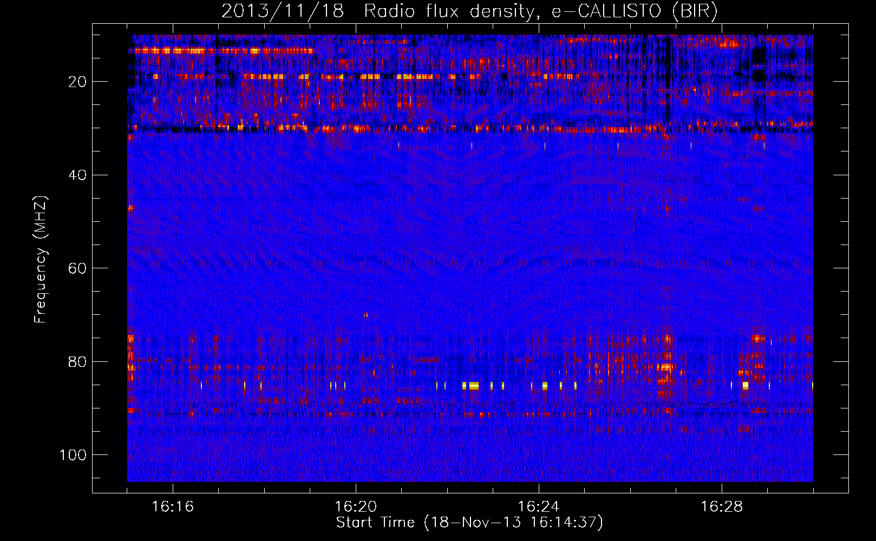Screen dimensions: 876x541
Task: Click the 60 frequency tick label
Action: click(77, 268)
